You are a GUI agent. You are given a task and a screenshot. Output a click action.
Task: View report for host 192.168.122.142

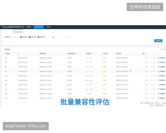point(162,94)
